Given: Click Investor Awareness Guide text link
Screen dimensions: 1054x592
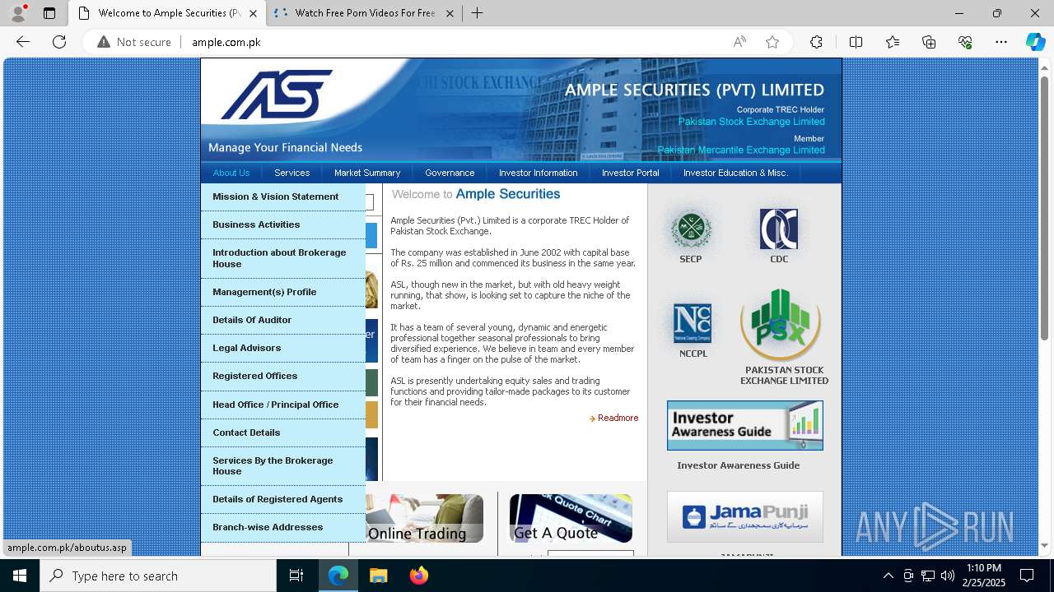Looking at the screenshot, I should [x=738, y=465].
